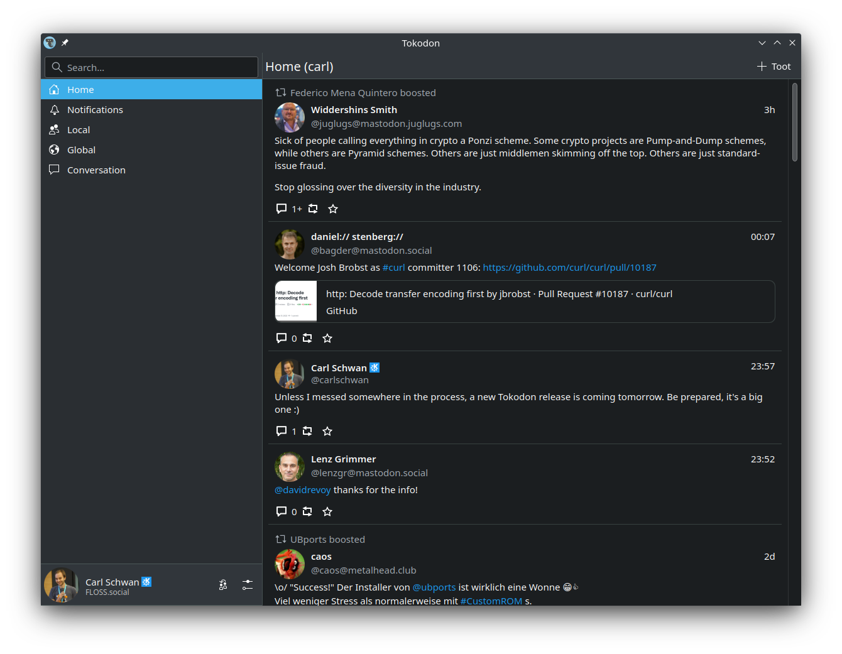Open daniel stenberg's avatar
The image size is (842, 654).
coord(290,244)
